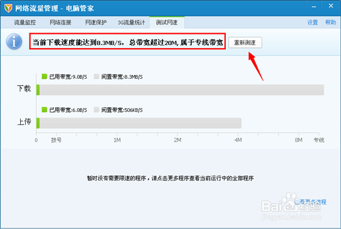Click the blue info icon
This screenshot has width=341, height=229.
pyautogui.click(x=14, y=41)
